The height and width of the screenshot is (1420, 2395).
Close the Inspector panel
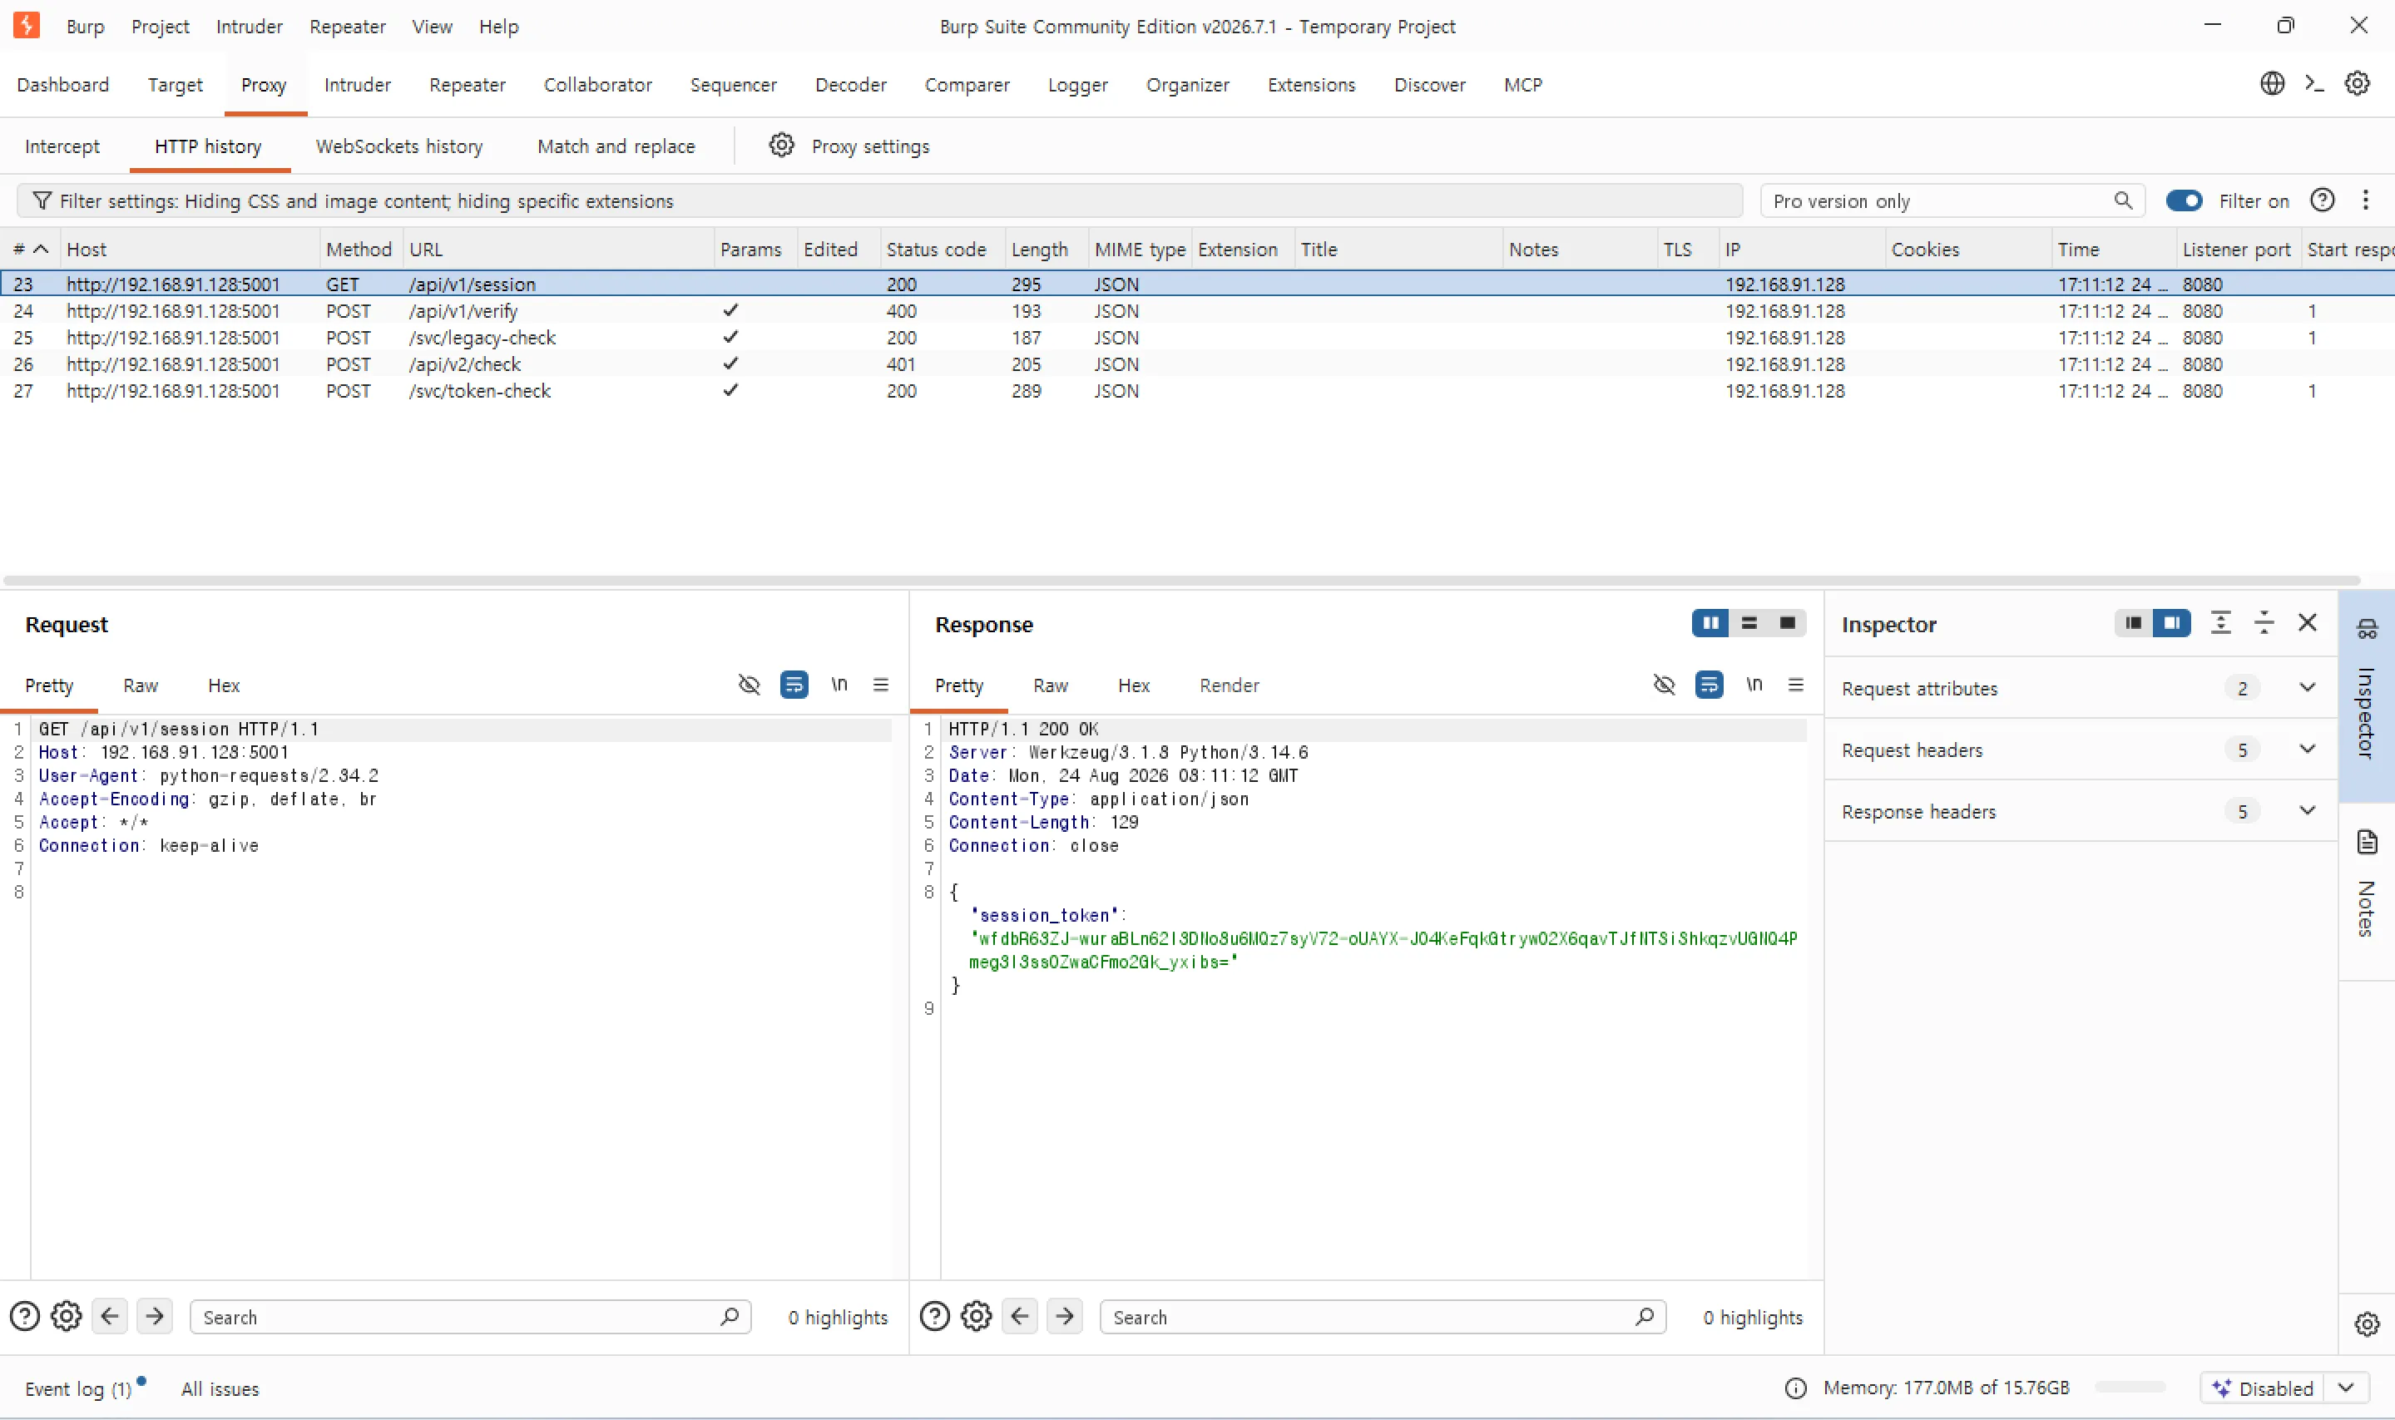(2307, 623)
